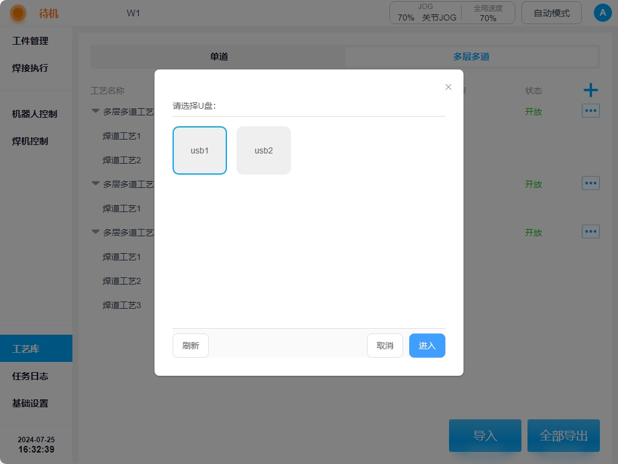Open the first row's three-dots menu
Screen dimensions: 618x464
coord(590,111)
